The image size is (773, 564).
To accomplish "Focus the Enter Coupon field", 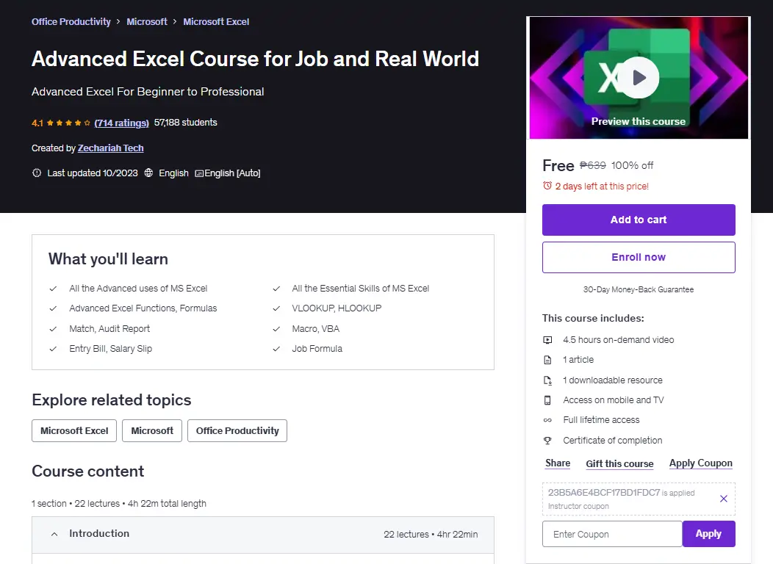I will 612,534.
